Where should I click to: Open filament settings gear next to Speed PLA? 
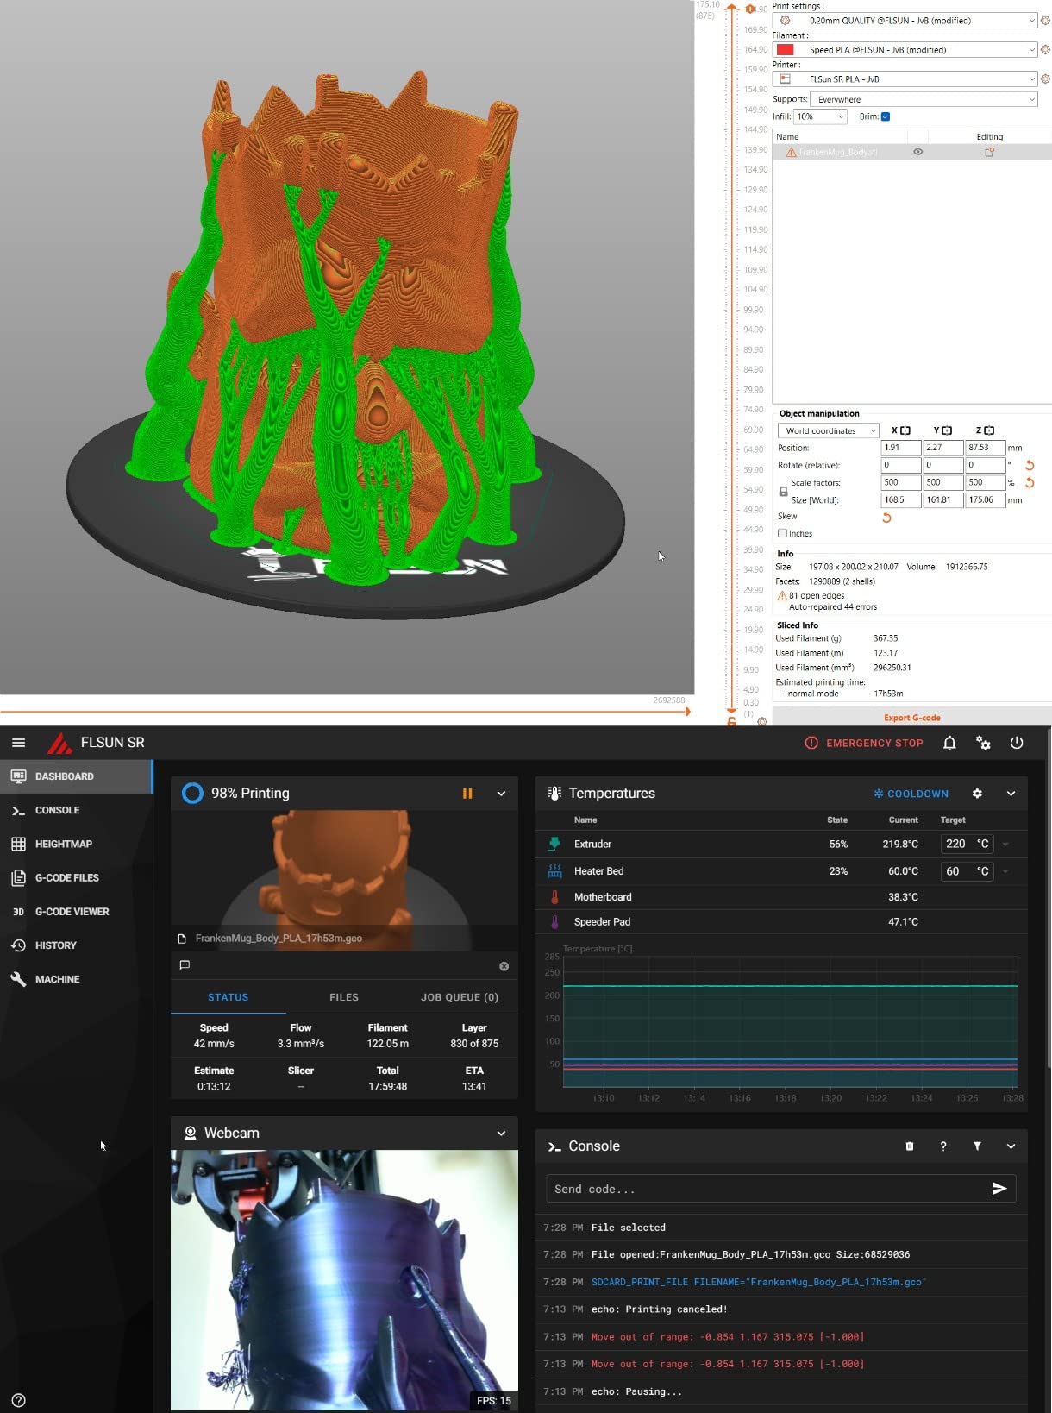[1045, 49]
